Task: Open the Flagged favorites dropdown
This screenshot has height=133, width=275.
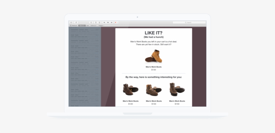Action: tap(101, 25)
